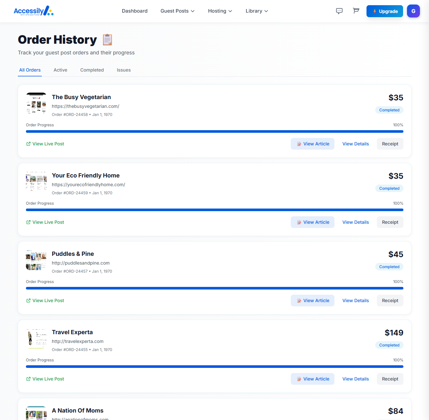Open the chat messages icon
This screenshot has width=429, height=420.
[x=339, y=11]
